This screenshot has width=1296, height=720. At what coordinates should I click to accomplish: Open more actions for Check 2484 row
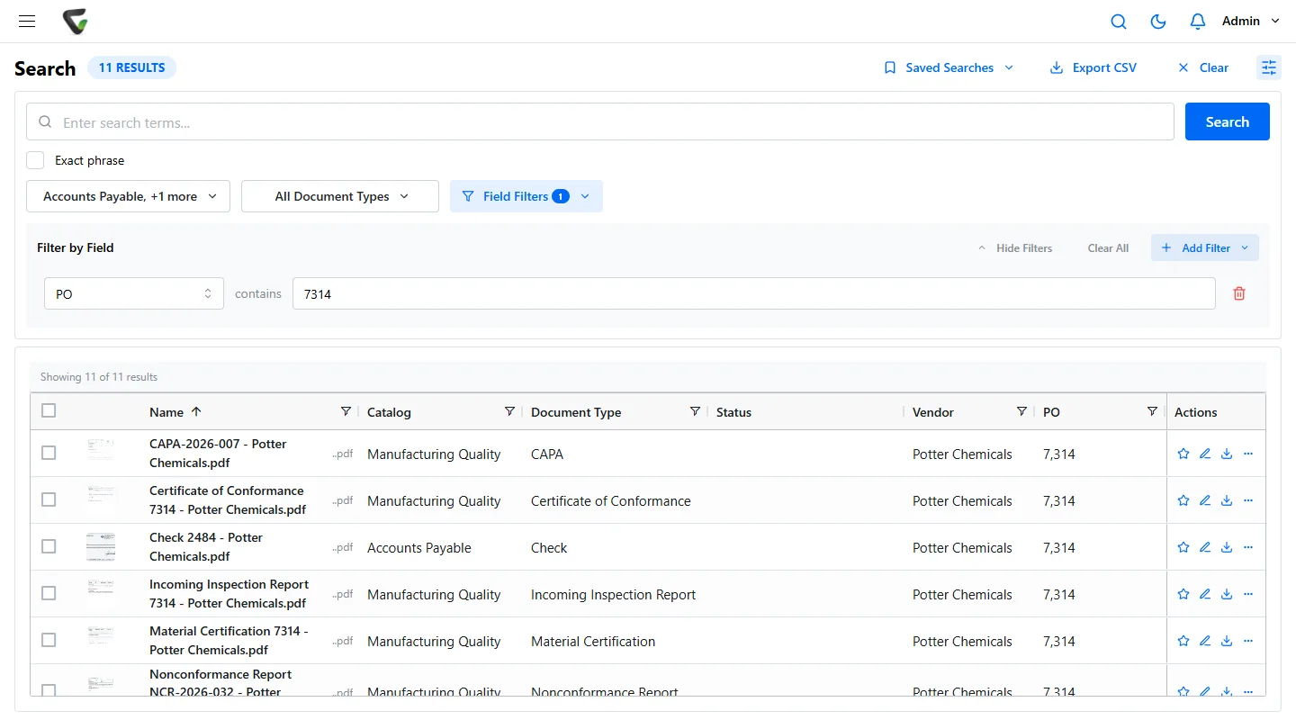click(1248, 547)
